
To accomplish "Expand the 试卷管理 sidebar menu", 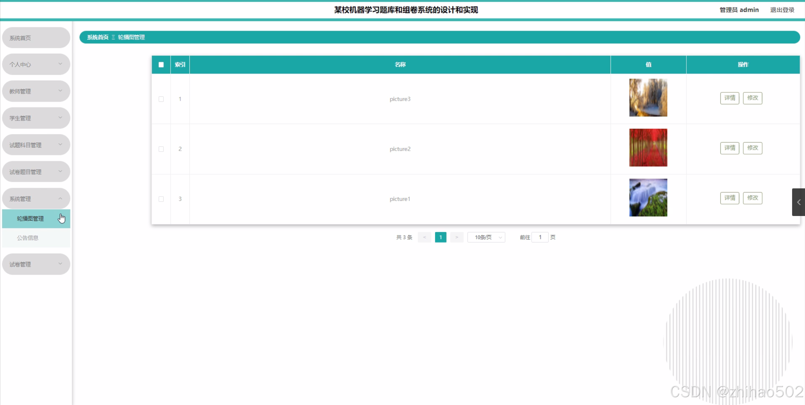I will pyautogui.click(x=36, y=264).
